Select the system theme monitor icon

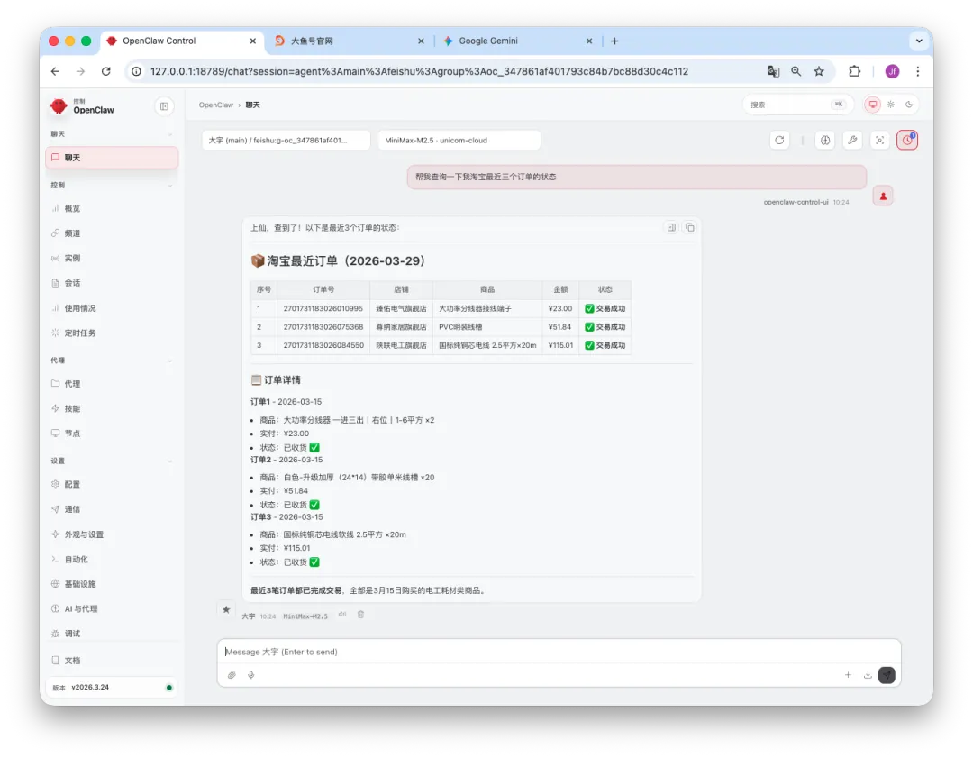pos(872,105)
